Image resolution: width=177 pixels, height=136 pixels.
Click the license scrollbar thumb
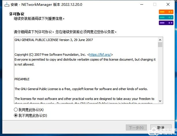160,45
